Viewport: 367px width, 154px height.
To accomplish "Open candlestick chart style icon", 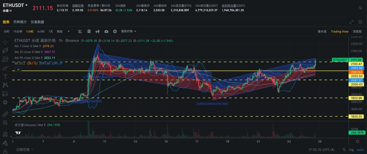I will (x=97, y=31).
